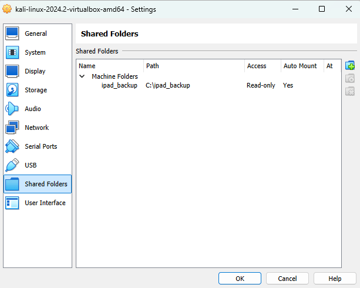Open the Serial Ports settings page
The image size is (360, 288).
(x=41, y=146)
